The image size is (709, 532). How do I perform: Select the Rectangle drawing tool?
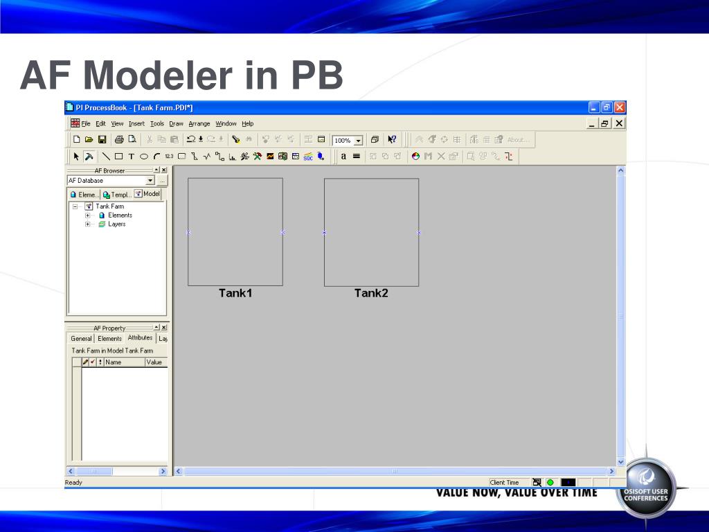[x=118, y=156]
